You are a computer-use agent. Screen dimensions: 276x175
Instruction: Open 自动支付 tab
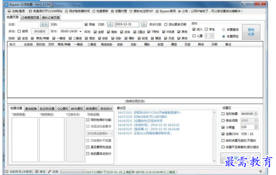[106, 109]
